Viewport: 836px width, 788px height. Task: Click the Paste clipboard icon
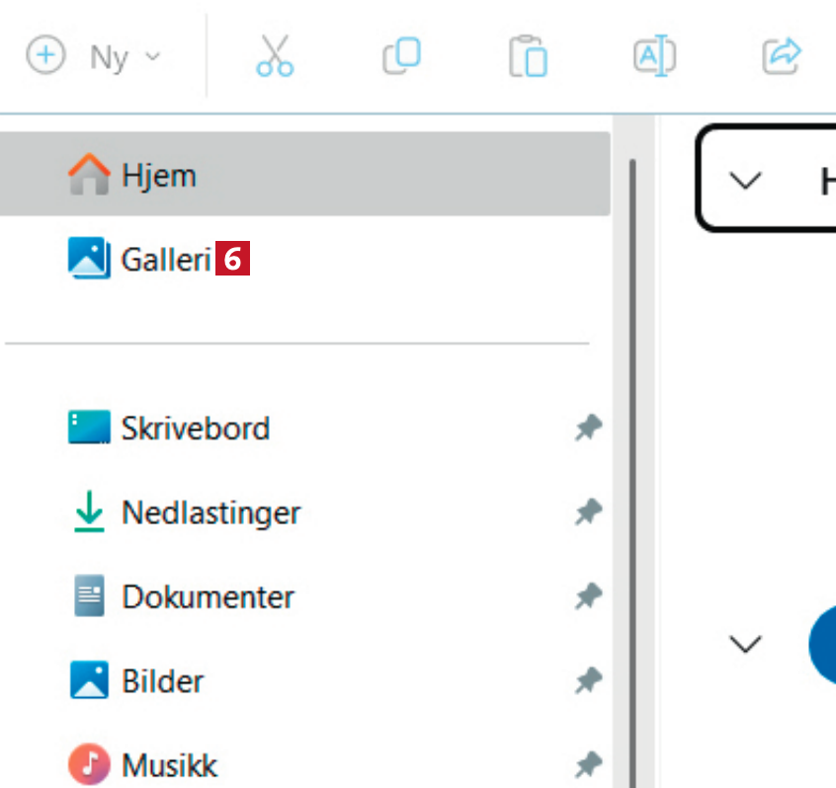528,56
